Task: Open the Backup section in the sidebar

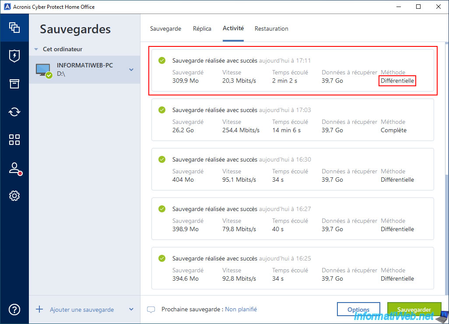Action: click(14, 28)
